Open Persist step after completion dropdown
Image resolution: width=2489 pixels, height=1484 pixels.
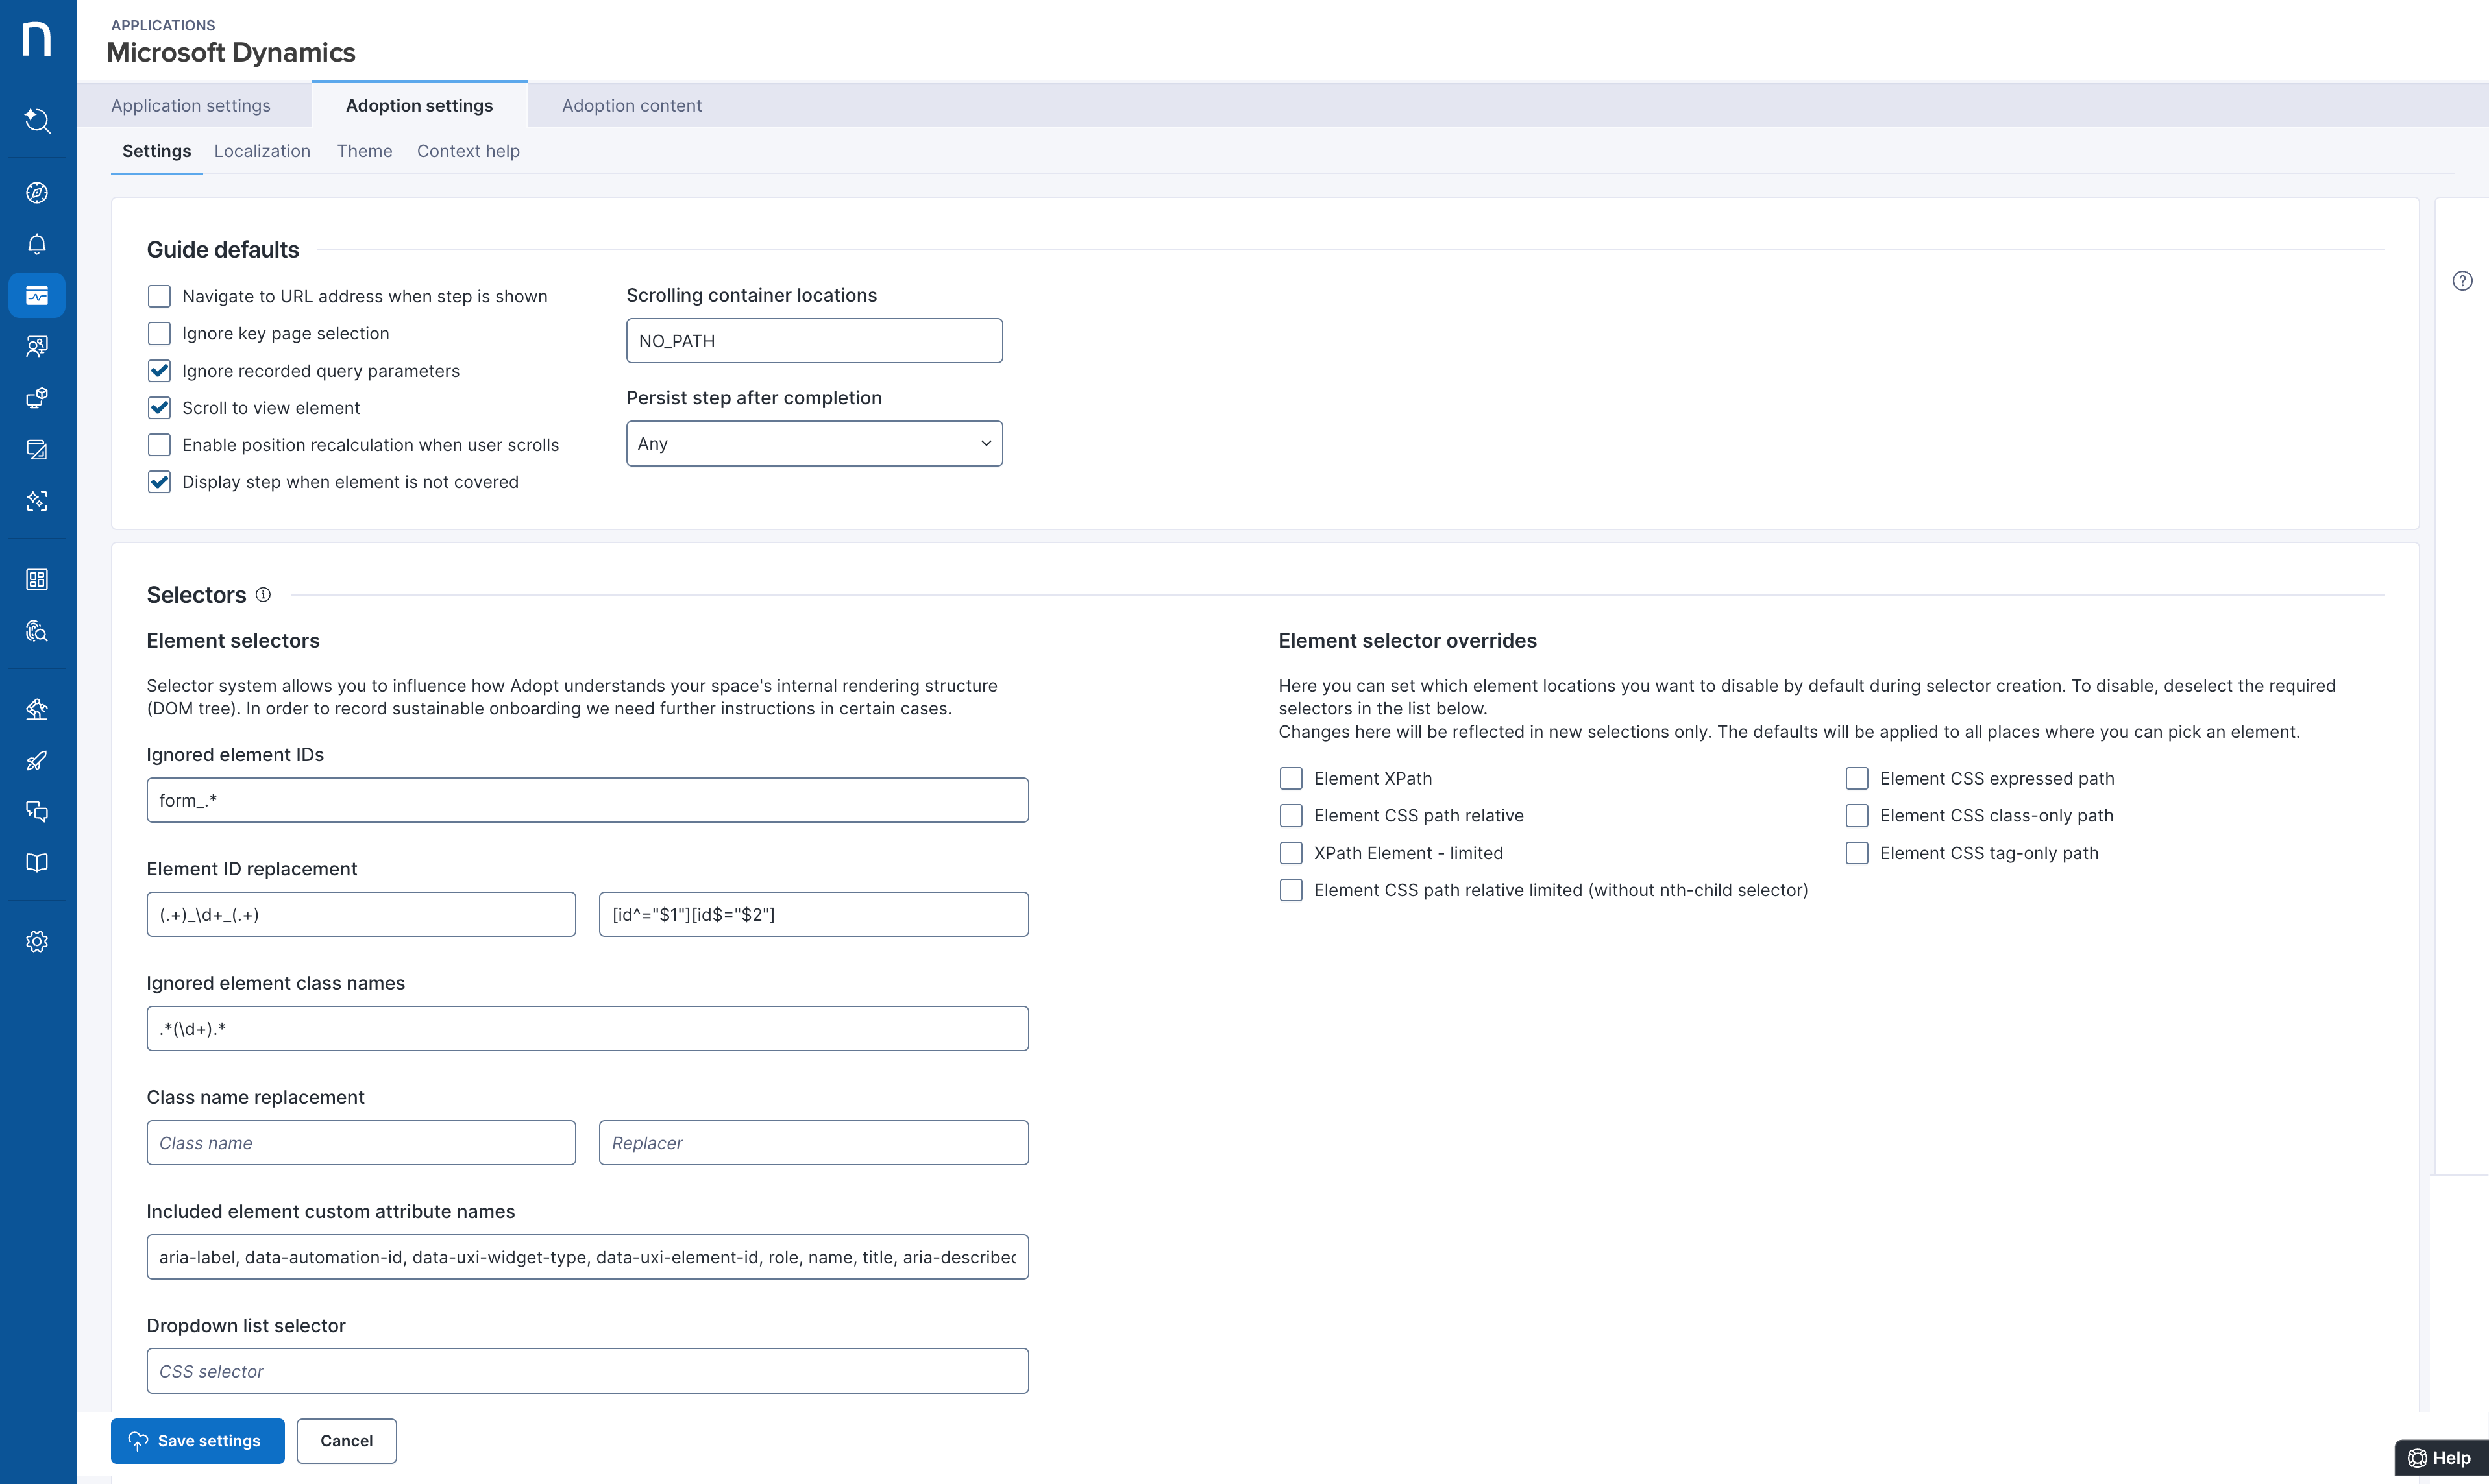814,444
